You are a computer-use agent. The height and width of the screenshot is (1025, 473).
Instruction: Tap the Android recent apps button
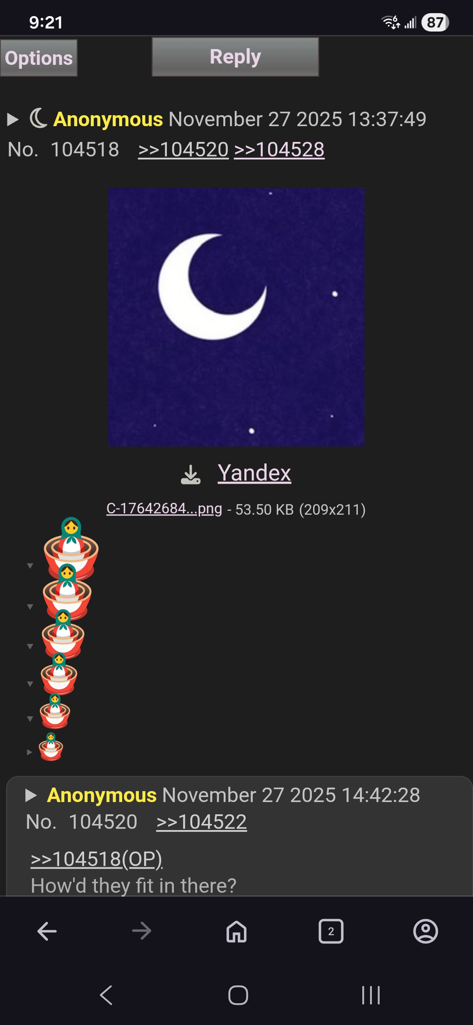pyautogui.click(x=371, y=995)
